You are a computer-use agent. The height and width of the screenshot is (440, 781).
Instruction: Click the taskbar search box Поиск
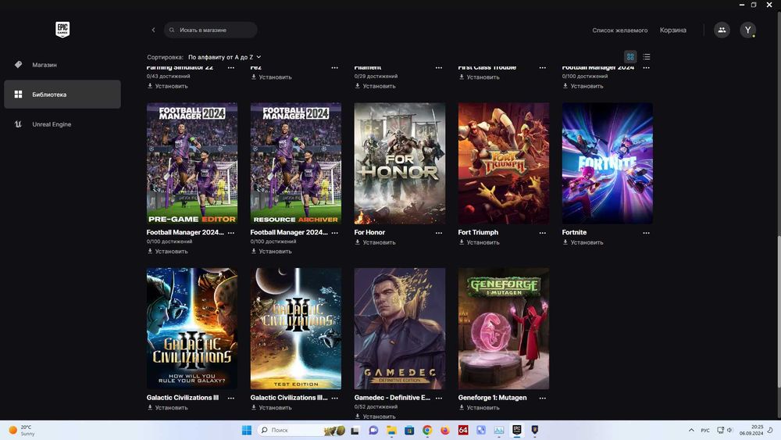point(301,430)
